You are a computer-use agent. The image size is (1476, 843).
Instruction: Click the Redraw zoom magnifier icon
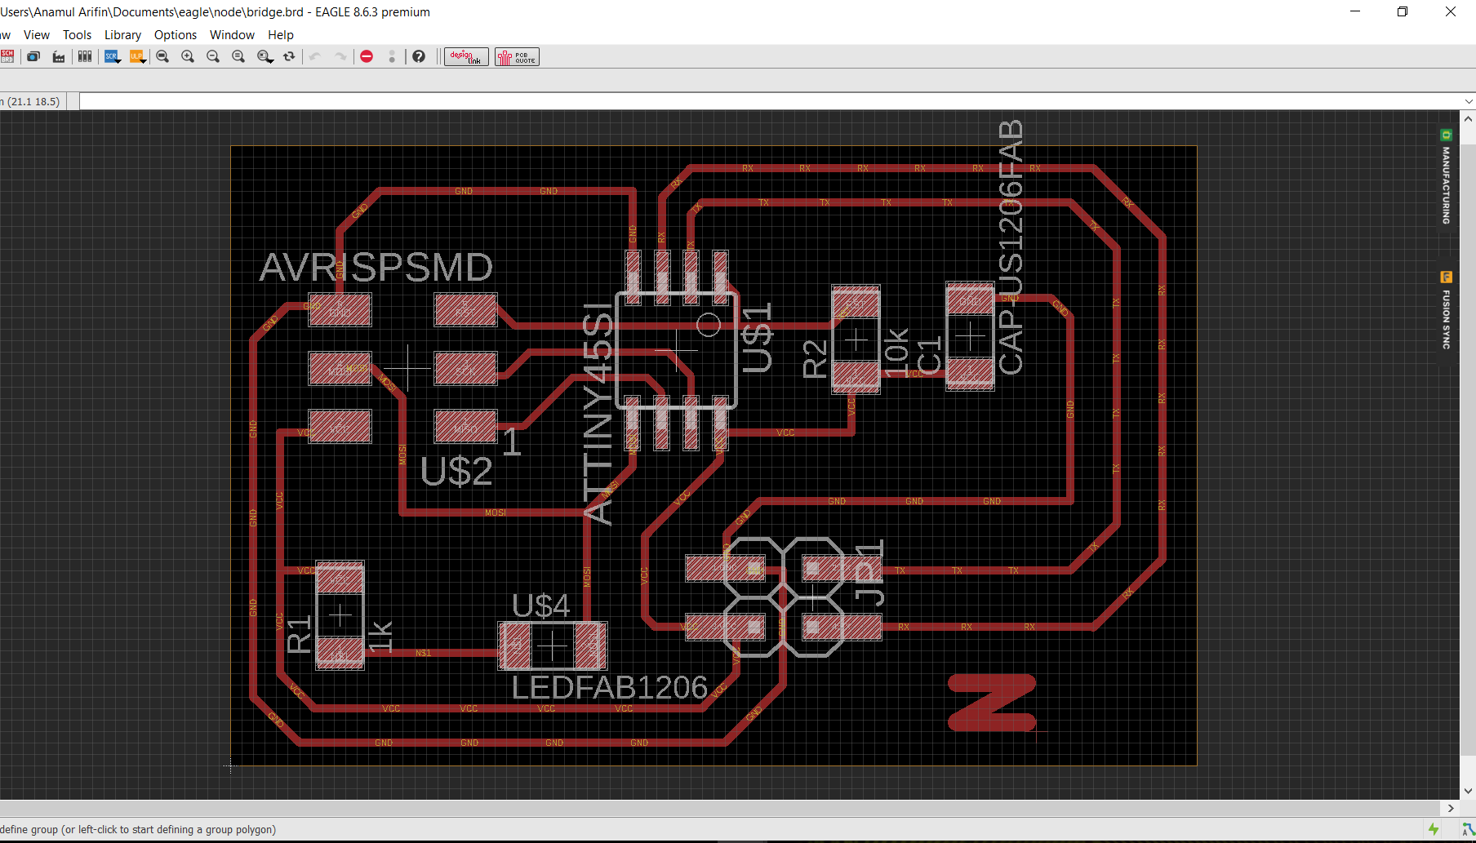pos(238,56)
